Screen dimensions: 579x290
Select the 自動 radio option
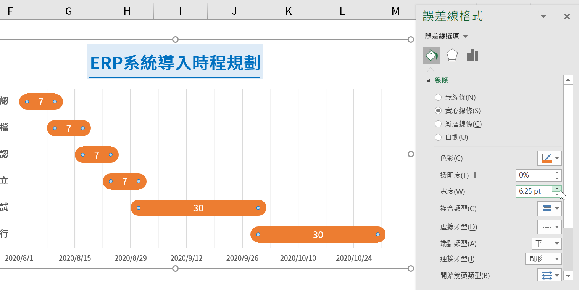coord(438,137)
